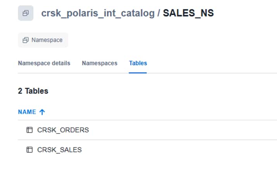This screenshot has width=277, height=169.
Task: Open the Namespaces tab
Action: point(100,63)
